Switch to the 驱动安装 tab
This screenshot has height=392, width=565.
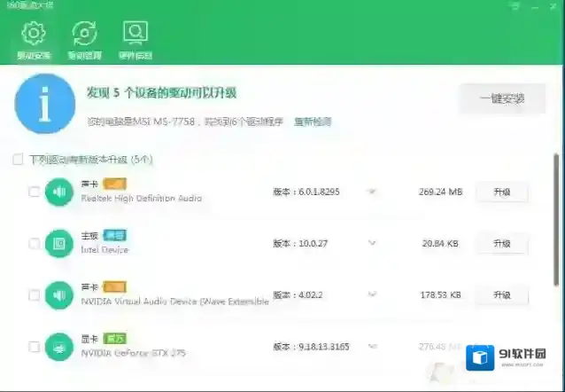34,41
